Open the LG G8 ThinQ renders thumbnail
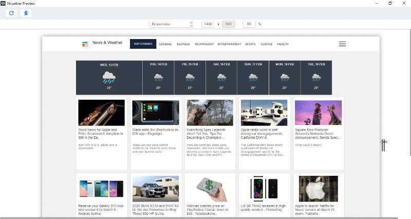 [264, 189]
